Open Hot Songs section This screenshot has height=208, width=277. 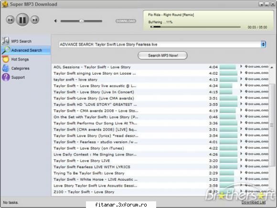[20, 59]
